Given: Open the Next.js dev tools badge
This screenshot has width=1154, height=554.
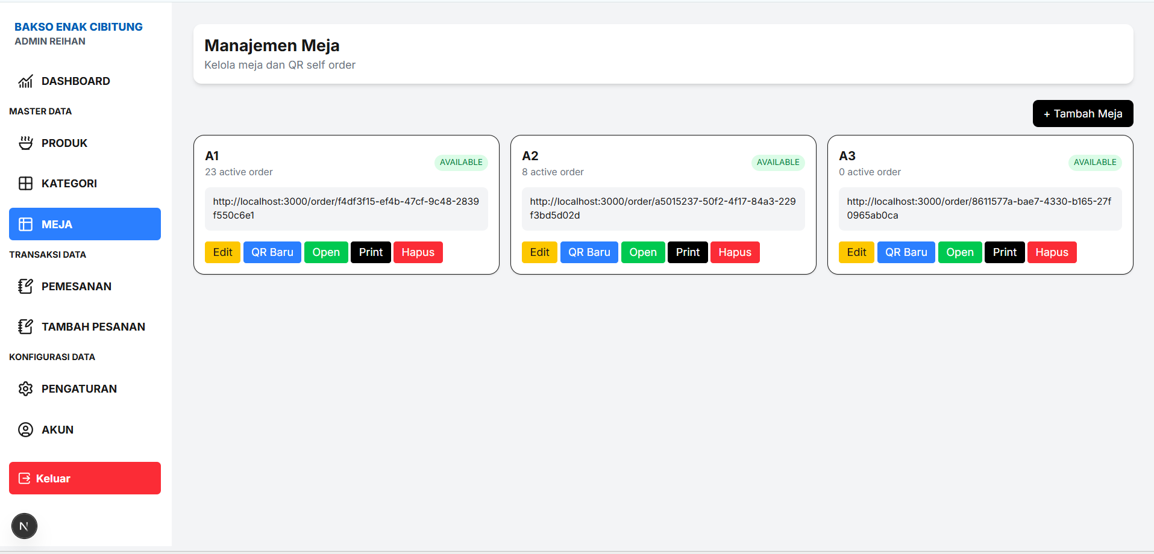Looking at the screenshot, I should tap(24, 526).
